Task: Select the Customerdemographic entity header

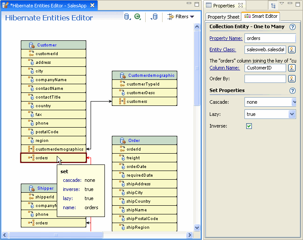Action: [144, 75]
